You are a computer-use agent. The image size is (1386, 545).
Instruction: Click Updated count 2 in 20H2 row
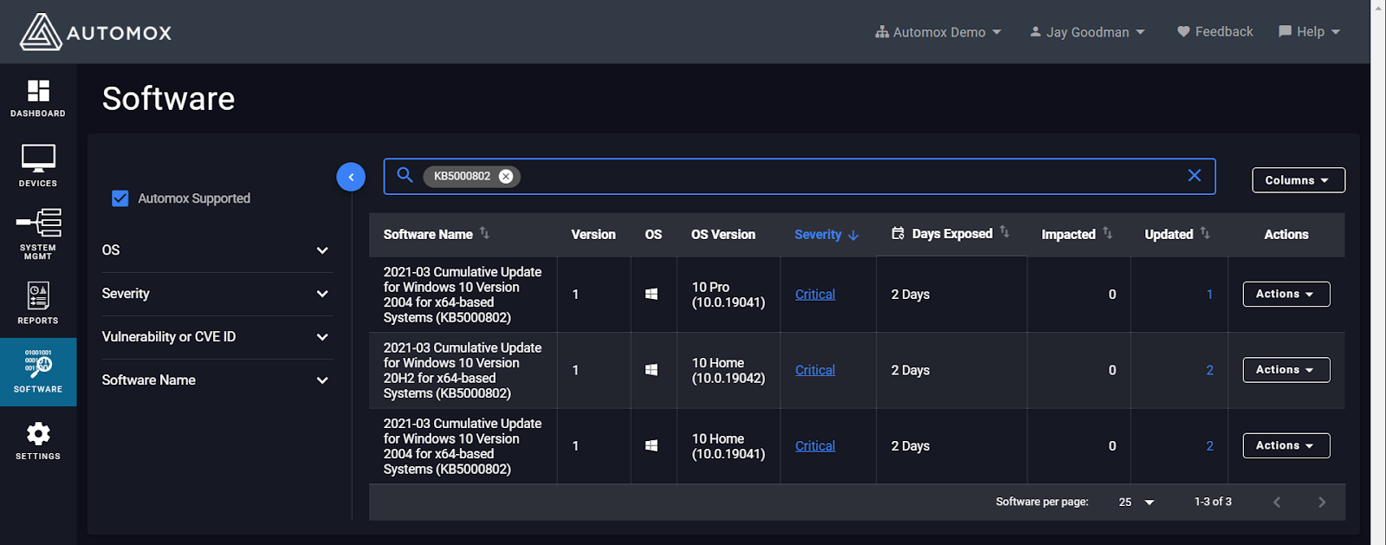point(1209,370)
